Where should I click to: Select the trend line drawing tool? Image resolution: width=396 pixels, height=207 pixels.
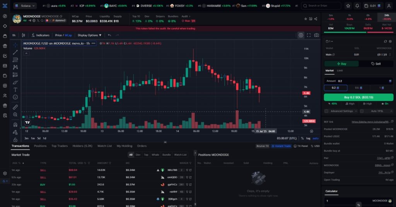[x=15, y=52]
